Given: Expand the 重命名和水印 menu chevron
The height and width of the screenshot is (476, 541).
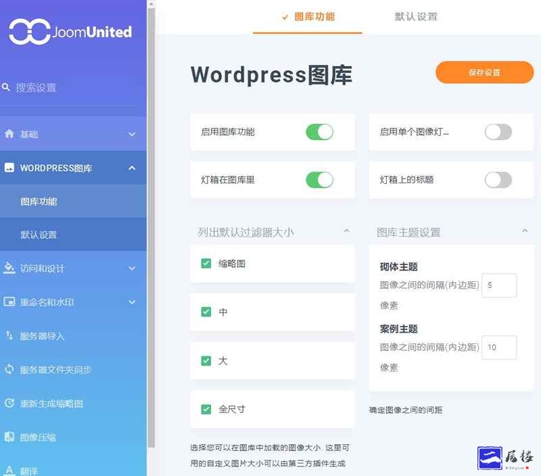Looking at the screenshot, I should [x=132, y=302].
